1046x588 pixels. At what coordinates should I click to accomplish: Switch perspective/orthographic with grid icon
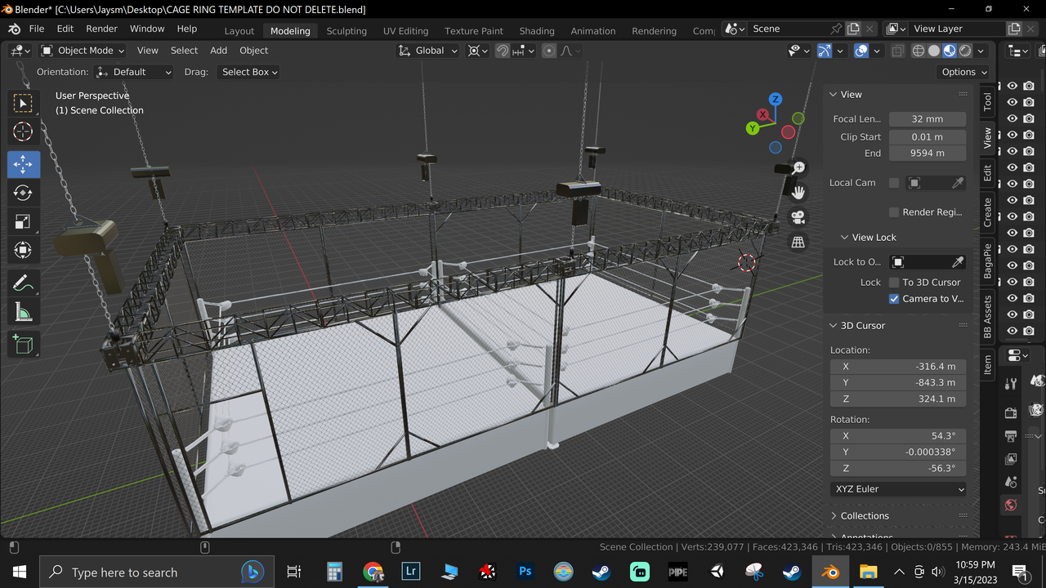pos(798,243)
